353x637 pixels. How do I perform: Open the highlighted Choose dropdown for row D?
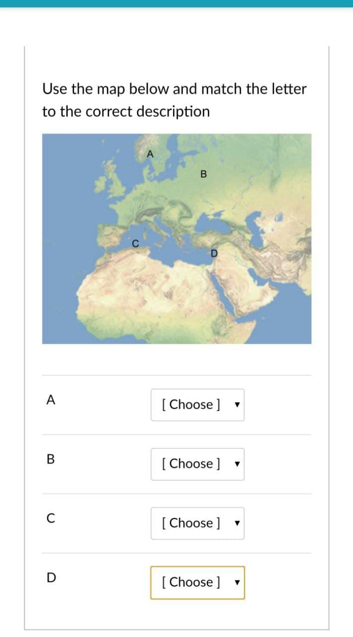(197, 582)
